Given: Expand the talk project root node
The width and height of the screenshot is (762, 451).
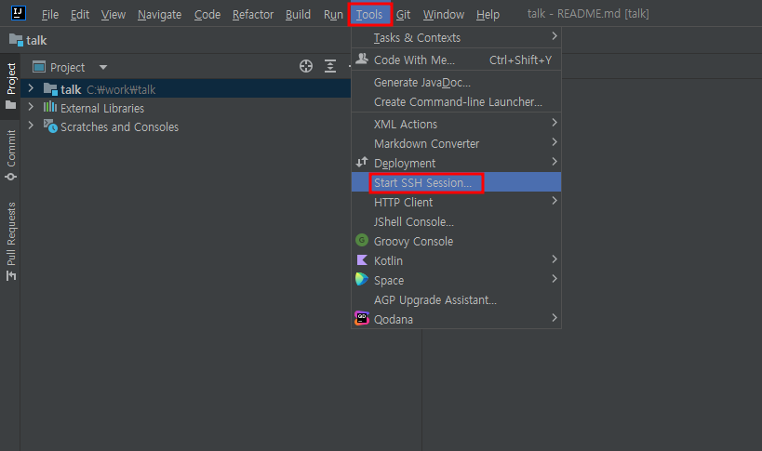Looking at the screenshot, I should 31,88.
